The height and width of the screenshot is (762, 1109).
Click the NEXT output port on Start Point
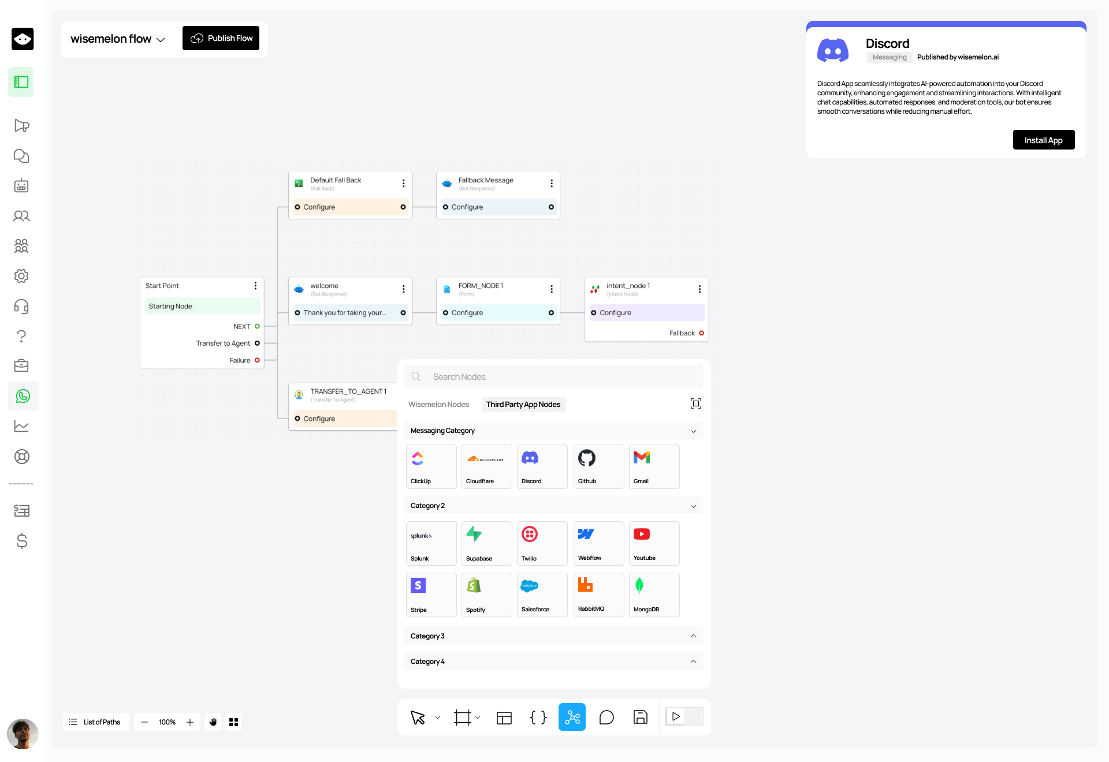click(257, 327)
